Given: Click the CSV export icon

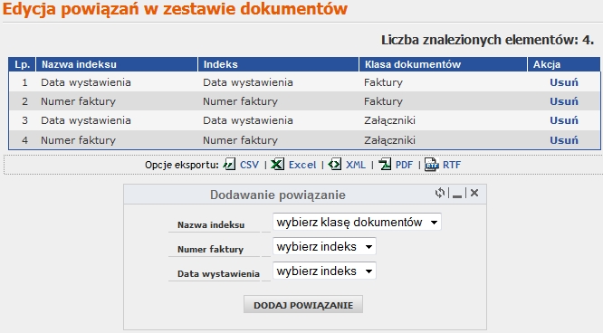Looking at the screenshot, I should point(230,164).
